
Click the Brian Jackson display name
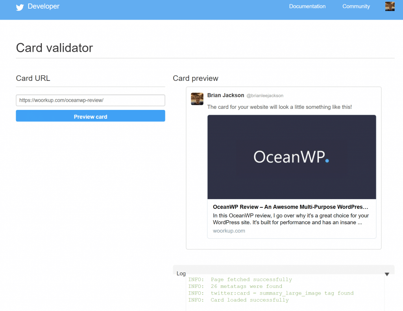click(226, 95)
